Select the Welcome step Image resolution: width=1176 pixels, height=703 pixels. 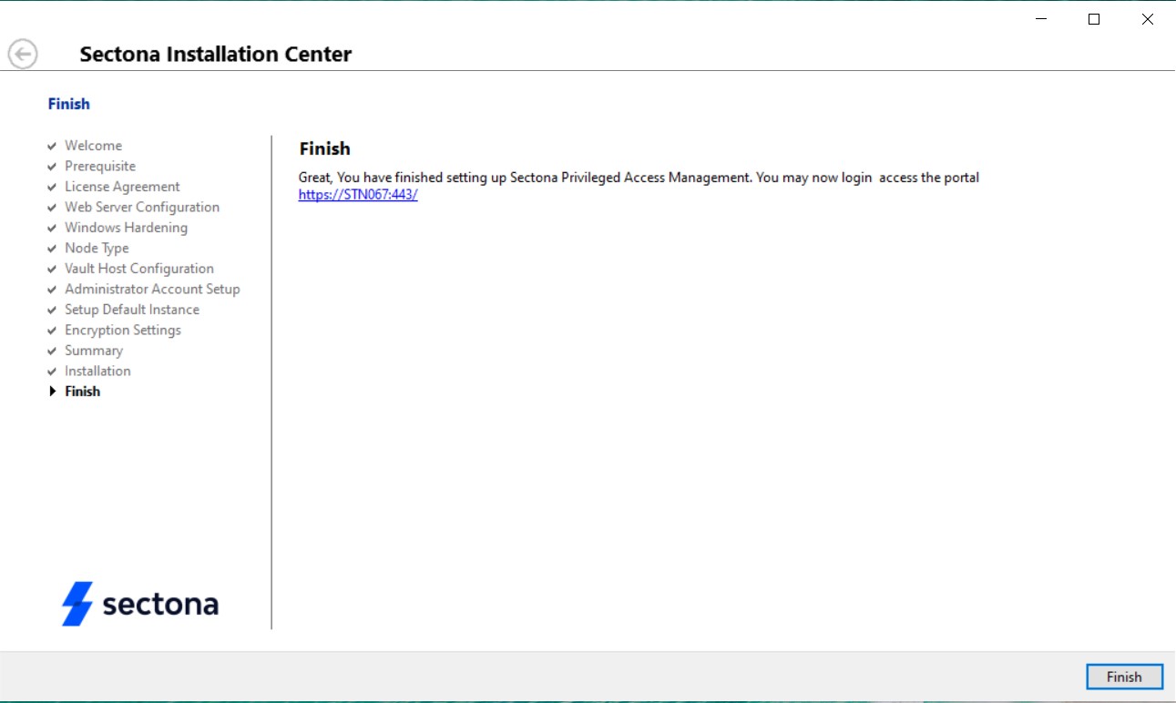click(93, 146)
